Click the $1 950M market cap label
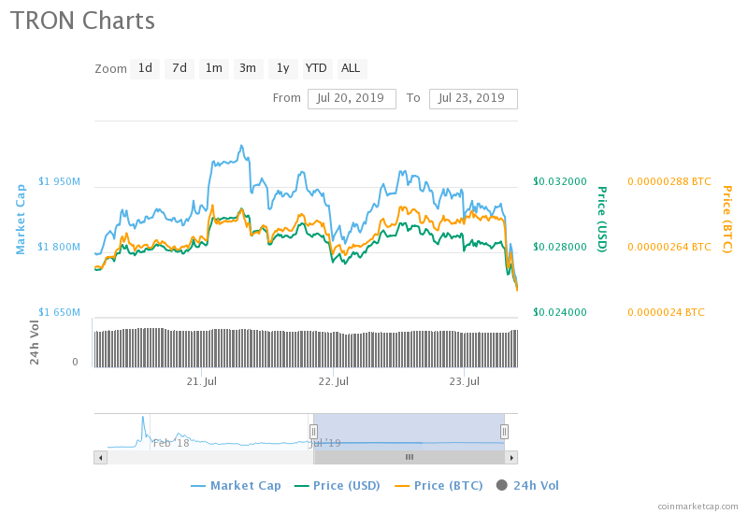The image size is (748, 514). pyautogui.click(x=59, y=181)
